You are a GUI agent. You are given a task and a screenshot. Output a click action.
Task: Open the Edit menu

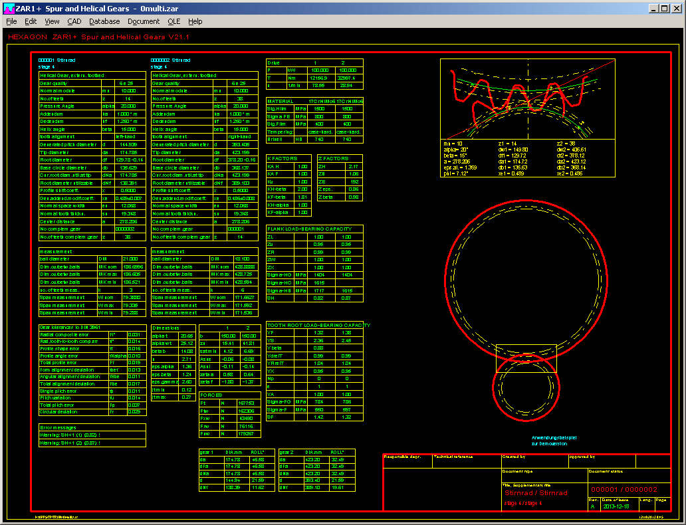pos(31,21)
